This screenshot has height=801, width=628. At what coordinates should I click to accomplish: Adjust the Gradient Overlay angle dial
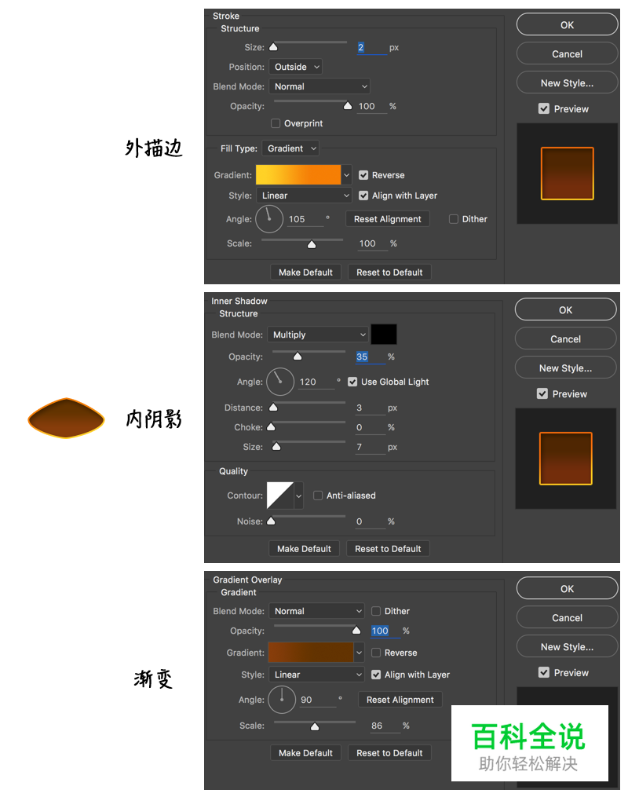click(282, 700)
